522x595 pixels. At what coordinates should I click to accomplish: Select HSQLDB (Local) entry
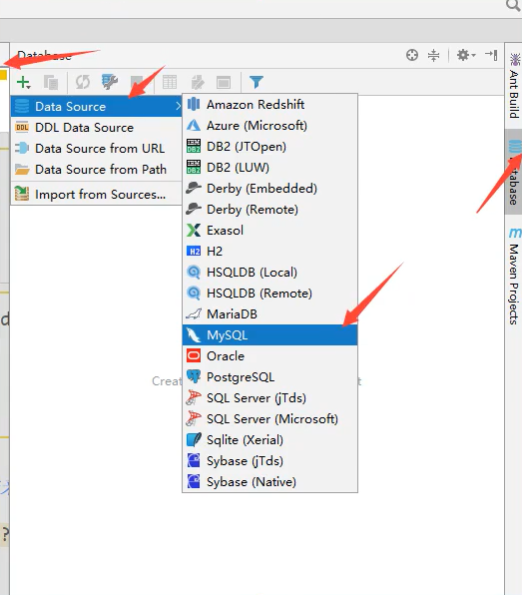269,273
